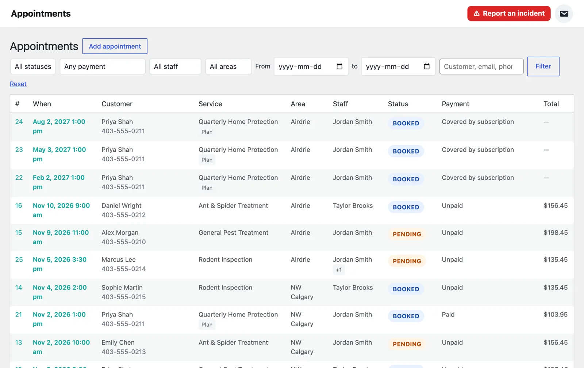Viewport: 584px width, 368px height.
Task: Click the Filter button
Action: tap(543, 67)
